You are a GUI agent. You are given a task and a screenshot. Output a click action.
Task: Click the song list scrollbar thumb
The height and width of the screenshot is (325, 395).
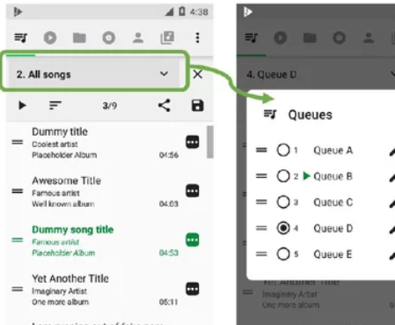click(210, 142)
